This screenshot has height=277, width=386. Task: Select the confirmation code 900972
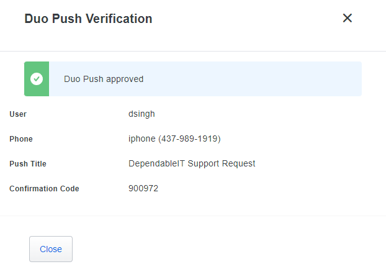click(143, 189)
